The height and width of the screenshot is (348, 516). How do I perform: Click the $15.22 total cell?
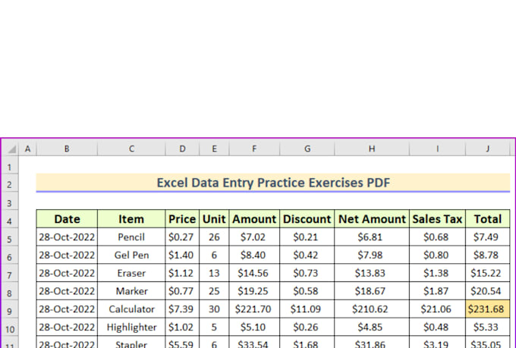488,273
